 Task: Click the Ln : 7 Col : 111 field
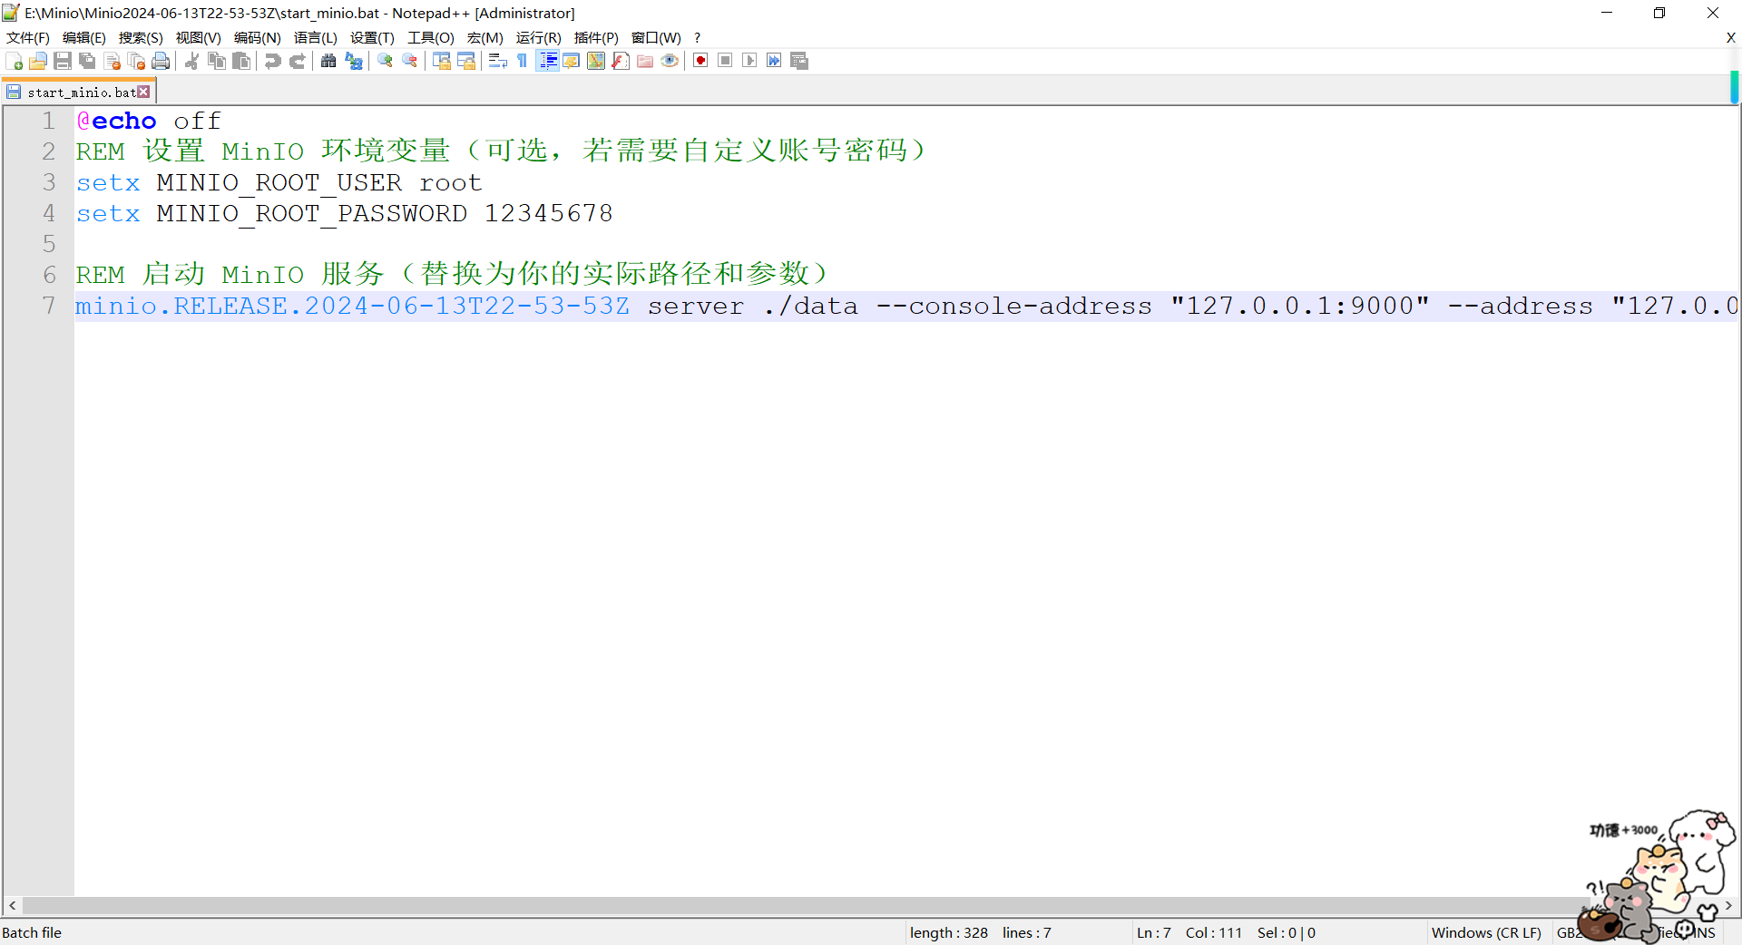point(1189,932)
